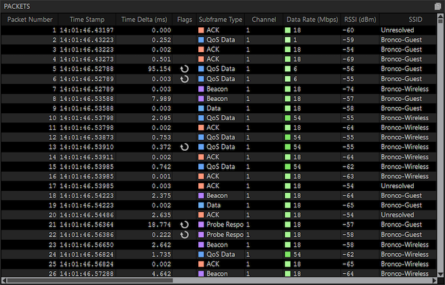Click the ACK subframe on packet 16
This screenshot has height=285, width=445.
coord(213,176)
